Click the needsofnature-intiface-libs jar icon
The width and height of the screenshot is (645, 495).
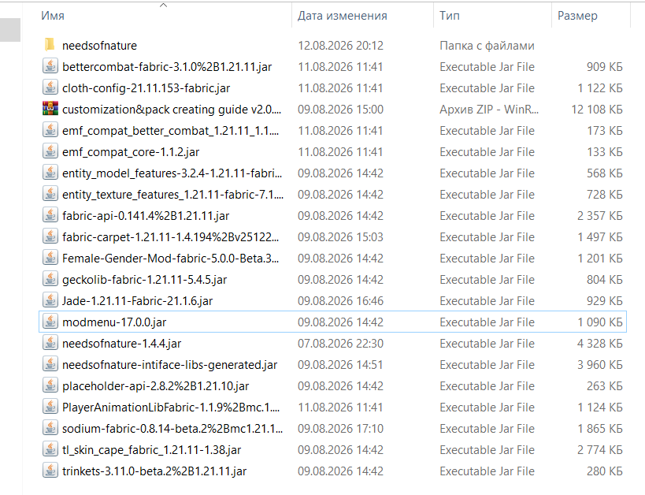pyautogui.click(x=50, y=364)
